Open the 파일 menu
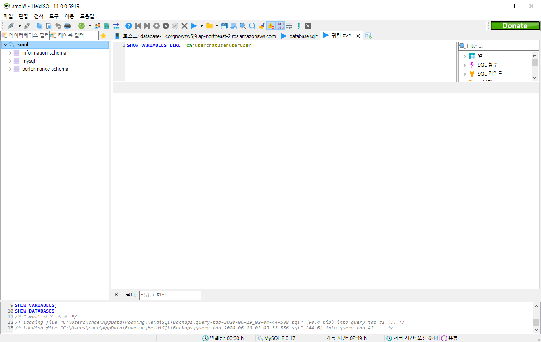The width and height of the screenshot is (541, 342). (x=8, y=16)
